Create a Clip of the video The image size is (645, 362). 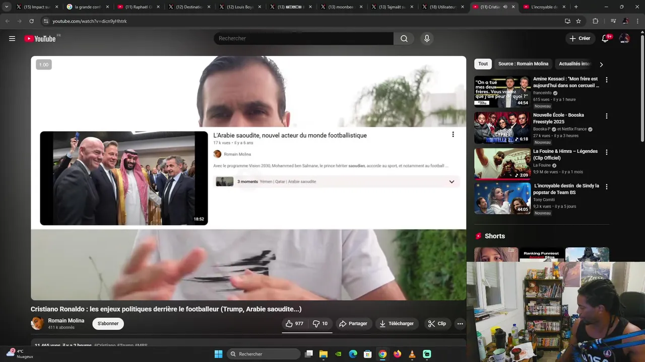tap(437, 324)
